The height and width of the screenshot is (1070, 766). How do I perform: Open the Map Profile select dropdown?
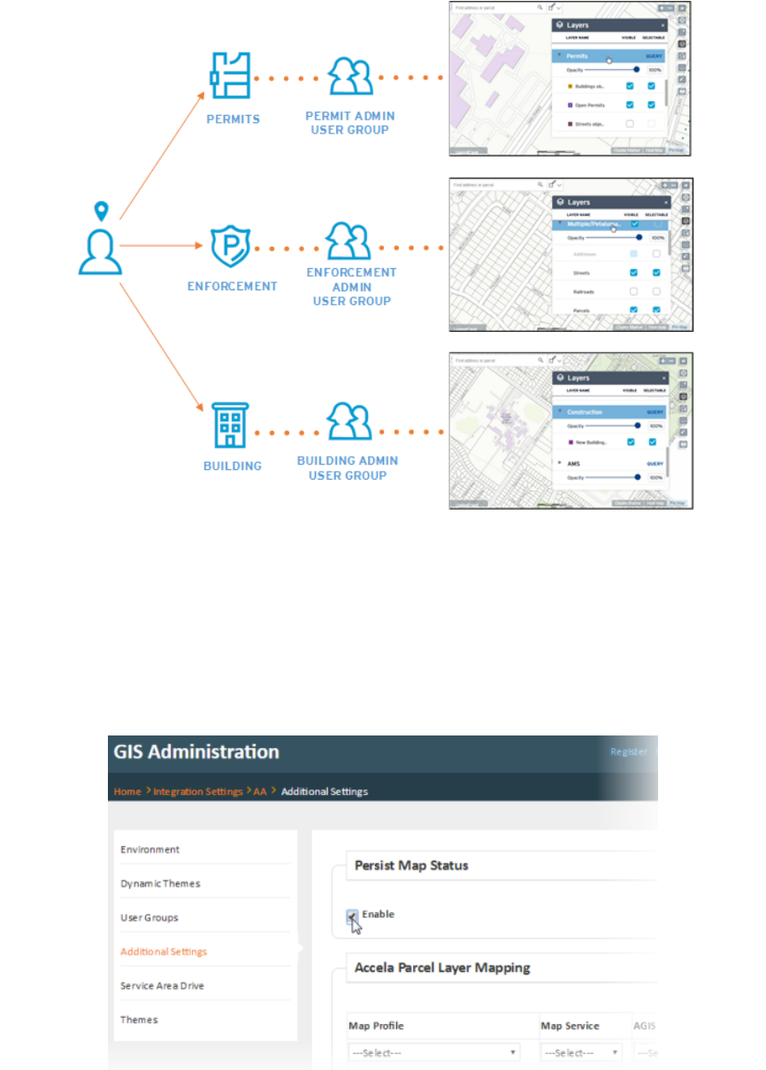pyautogui.click(x=434, y=1052)
